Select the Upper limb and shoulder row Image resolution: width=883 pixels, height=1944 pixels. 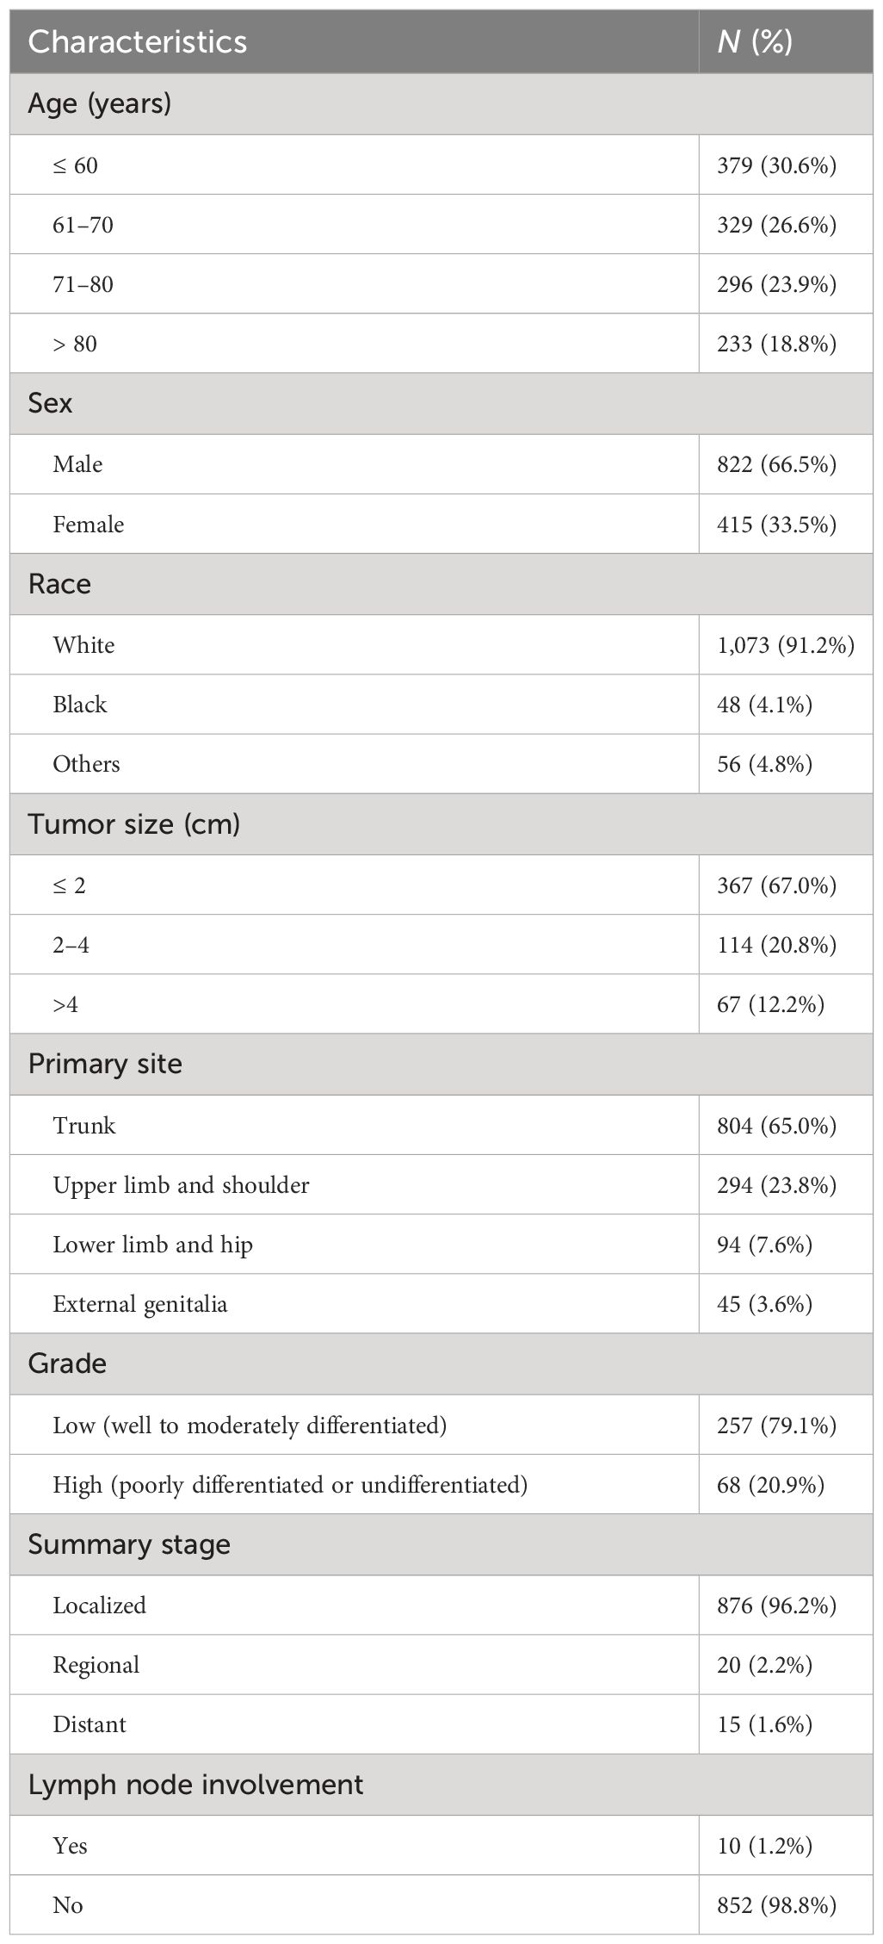(x=441, y=1185)
